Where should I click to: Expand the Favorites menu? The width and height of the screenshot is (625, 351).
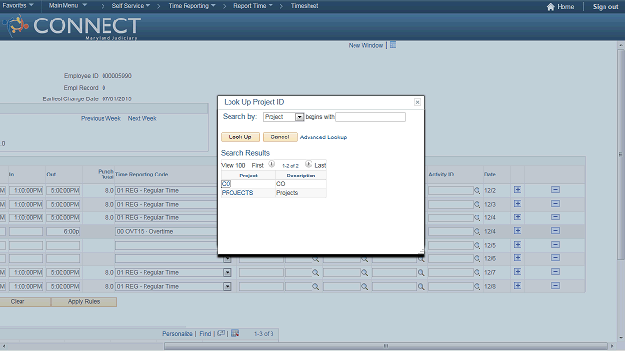point(18,6)
